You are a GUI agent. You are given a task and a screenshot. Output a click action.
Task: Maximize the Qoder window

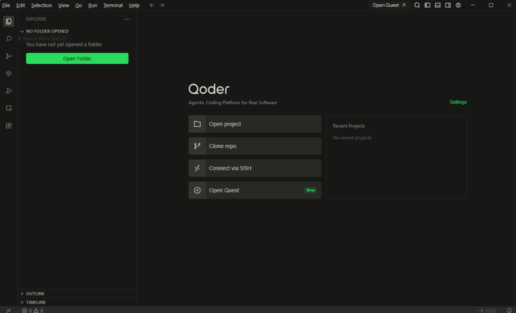click(x=491, y=5)
